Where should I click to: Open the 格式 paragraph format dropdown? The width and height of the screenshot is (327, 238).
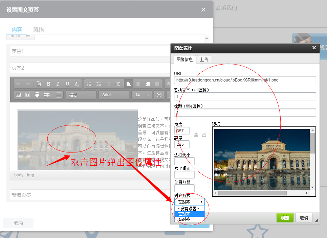(x=81, y=95)
